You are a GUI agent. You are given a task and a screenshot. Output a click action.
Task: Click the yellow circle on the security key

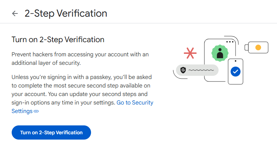point(258,47)
